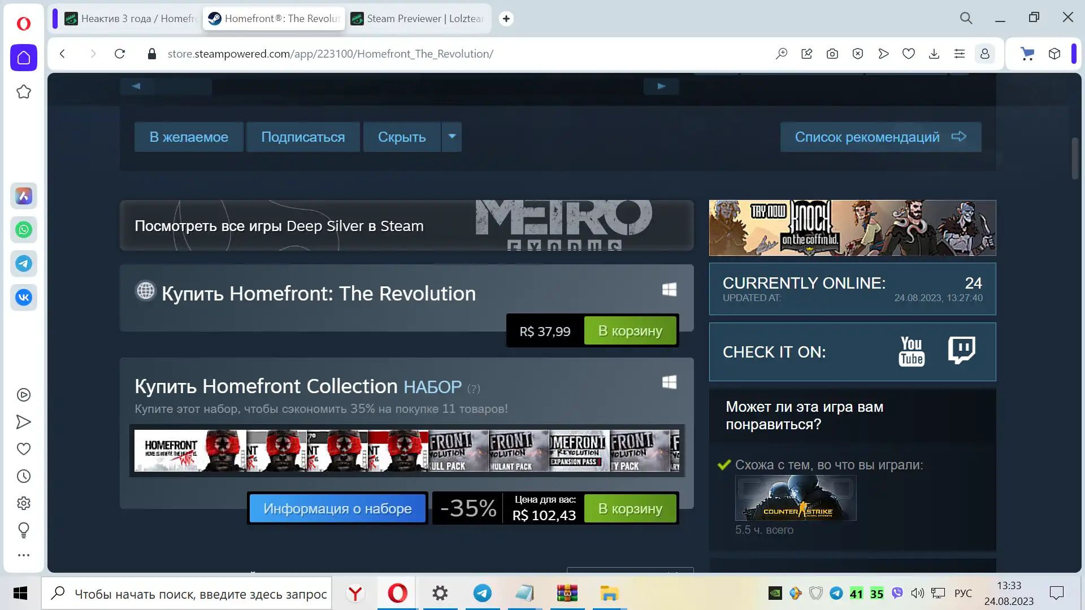Switch to Неактив 3 года tab

(130, 19)
